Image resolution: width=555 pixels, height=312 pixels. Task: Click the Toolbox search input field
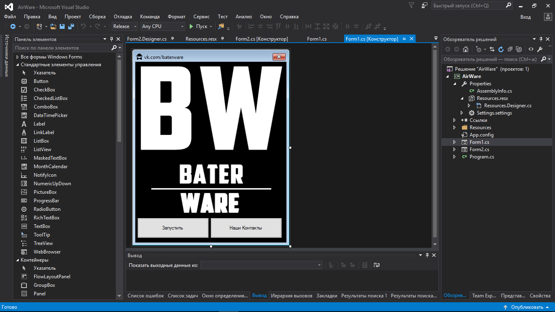point(62,48)
